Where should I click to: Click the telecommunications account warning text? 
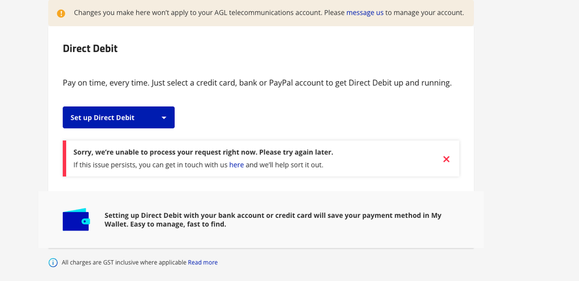coord(209,13)
